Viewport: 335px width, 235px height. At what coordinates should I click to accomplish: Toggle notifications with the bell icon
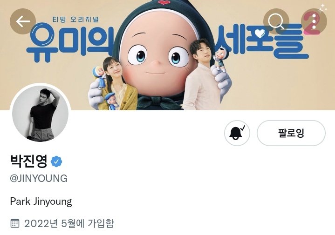pyautogui.click(x=237, y=133)
